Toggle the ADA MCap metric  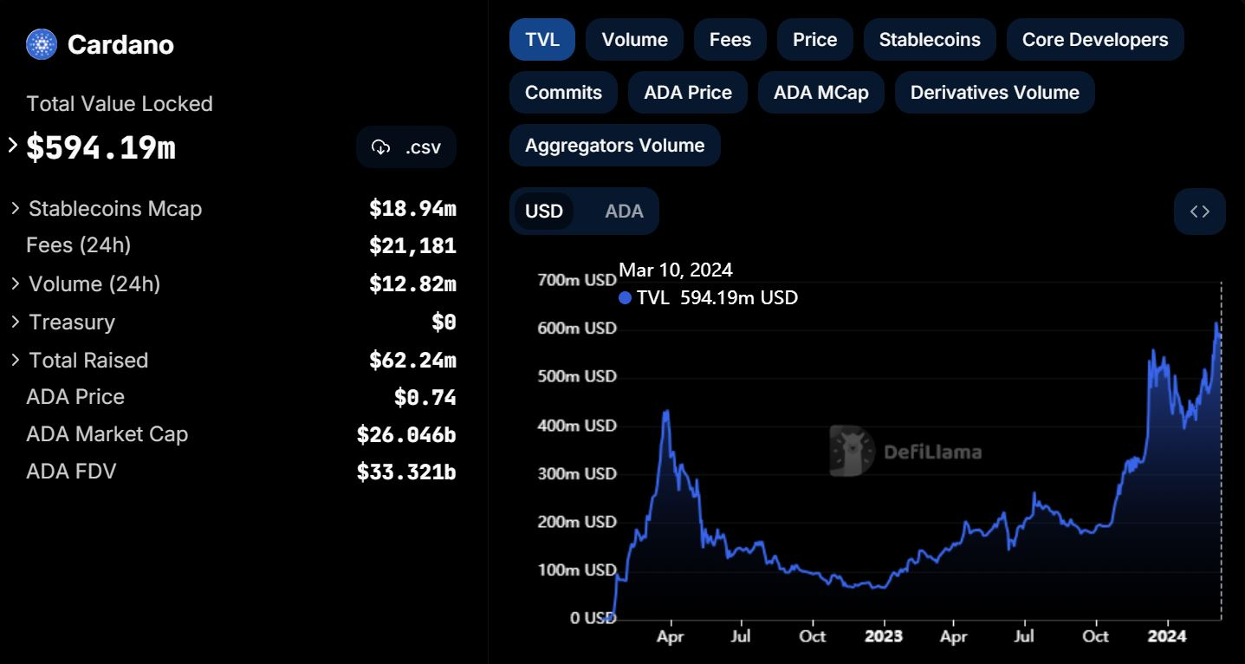821,93
